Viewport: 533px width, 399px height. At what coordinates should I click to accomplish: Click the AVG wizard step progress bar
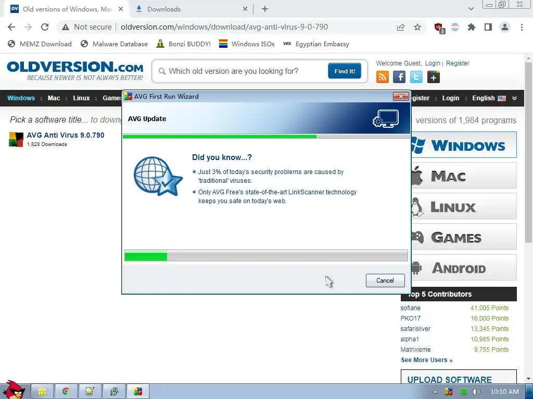pos(266,137)
